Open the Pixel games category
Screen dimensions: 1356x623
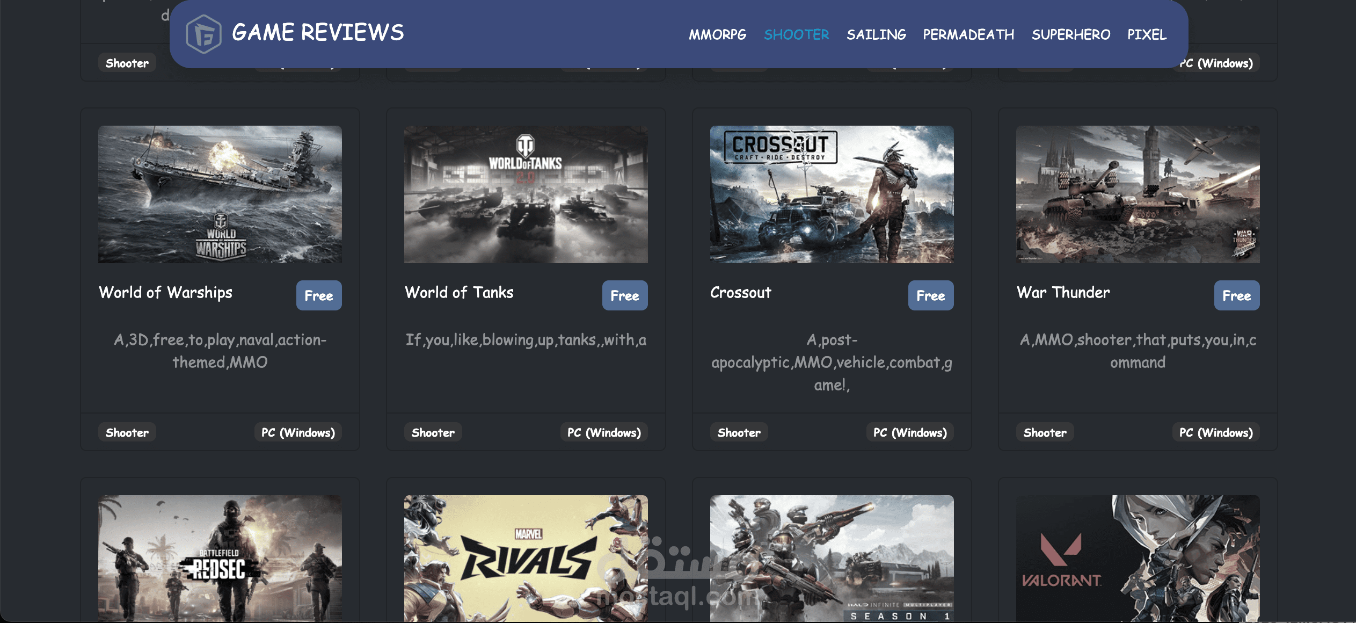pyautogui.click(x=1147, y=35)
